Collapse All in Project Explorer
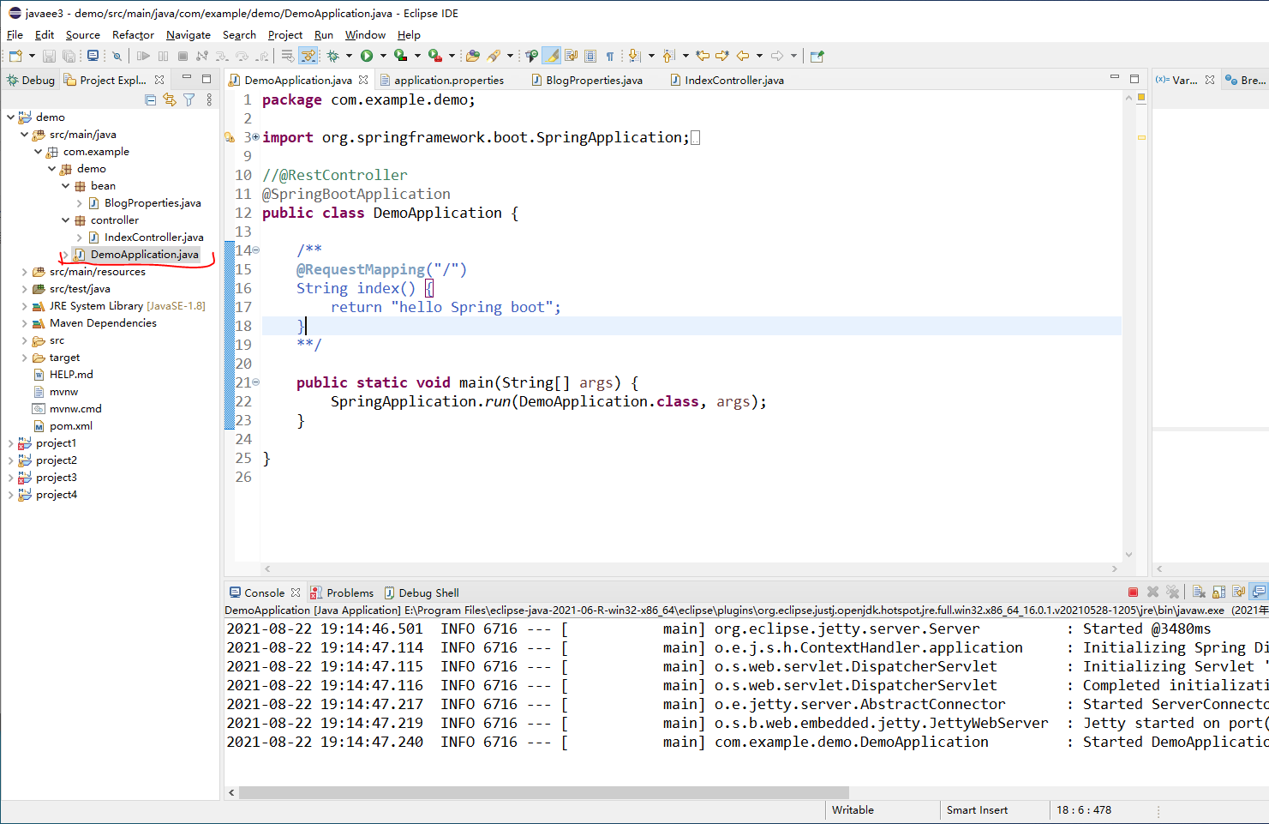Image resolution: width=1269 pixels, height=824 pixels. click(150, 100)
